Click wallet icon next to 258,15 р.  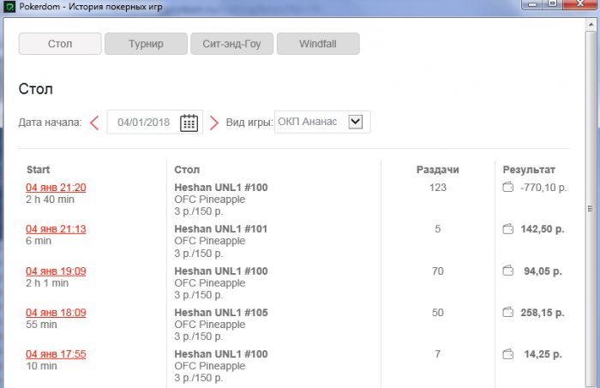(x=507, y=313)
